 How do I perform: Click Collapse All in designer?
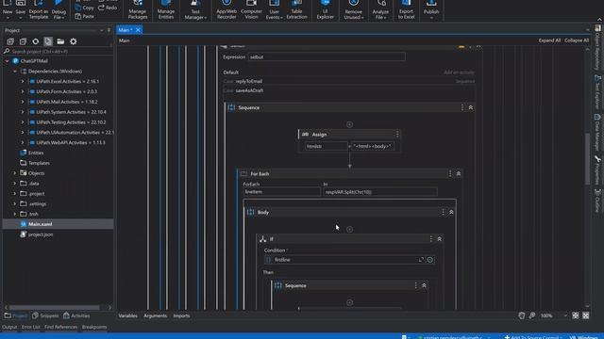[577, 40]
